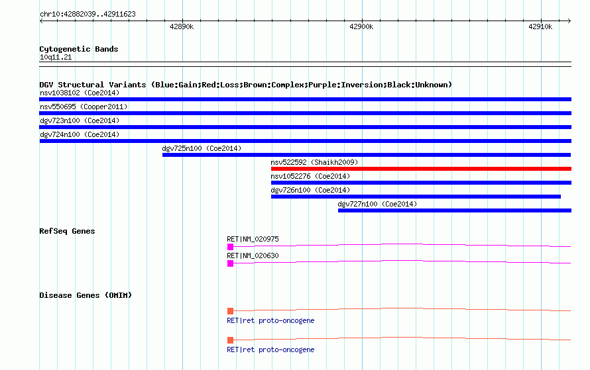
Task: Select the blue bar under dgv724n100
Action: click(306, 141)
